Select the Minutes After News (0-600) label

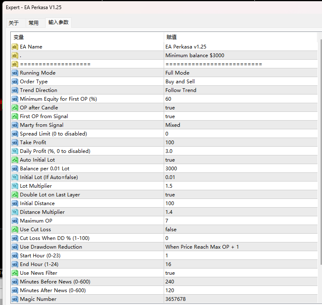click(53, 290)
